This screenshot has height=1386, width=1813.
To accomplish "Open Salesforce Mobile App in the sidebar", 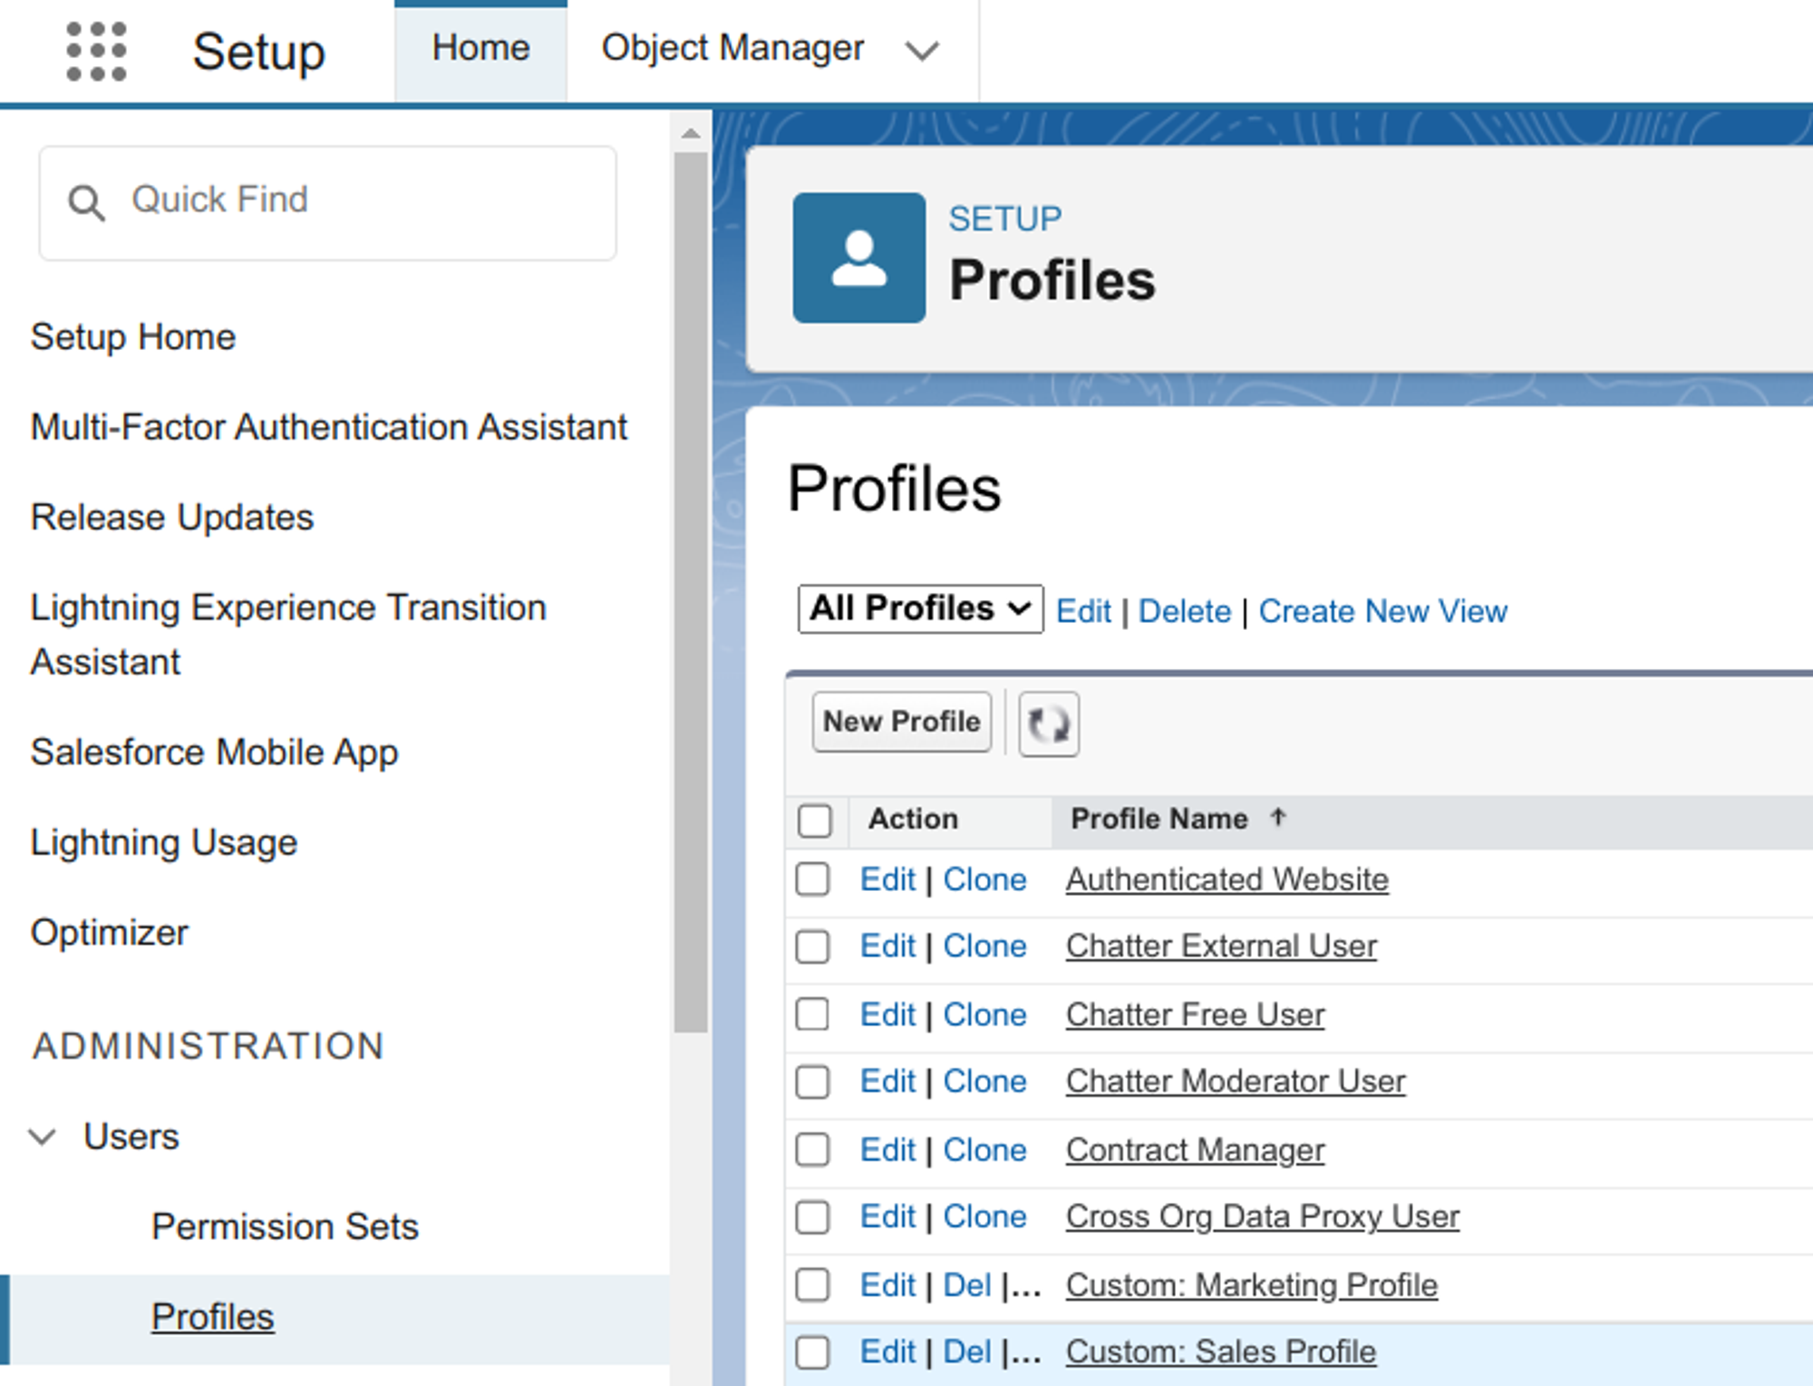I will [215, 752].
